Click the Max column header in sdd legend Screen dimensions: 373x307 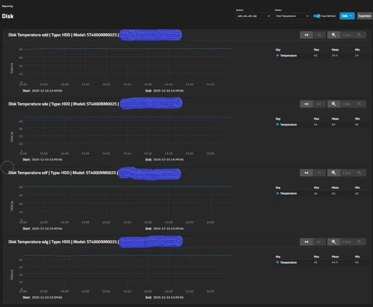316,50
